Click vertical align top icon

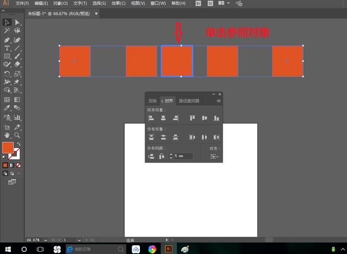[x=192, y=118]
